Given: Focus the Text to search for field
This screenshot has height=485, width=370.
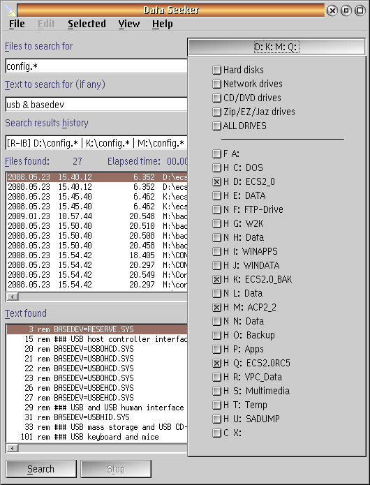Looking at the screenshot, I should (x=96, y=105).
